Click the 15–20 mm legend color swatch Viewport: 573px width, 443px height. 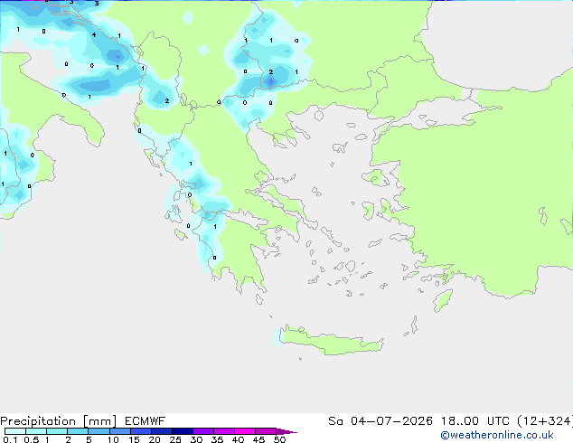coord(141,431)
